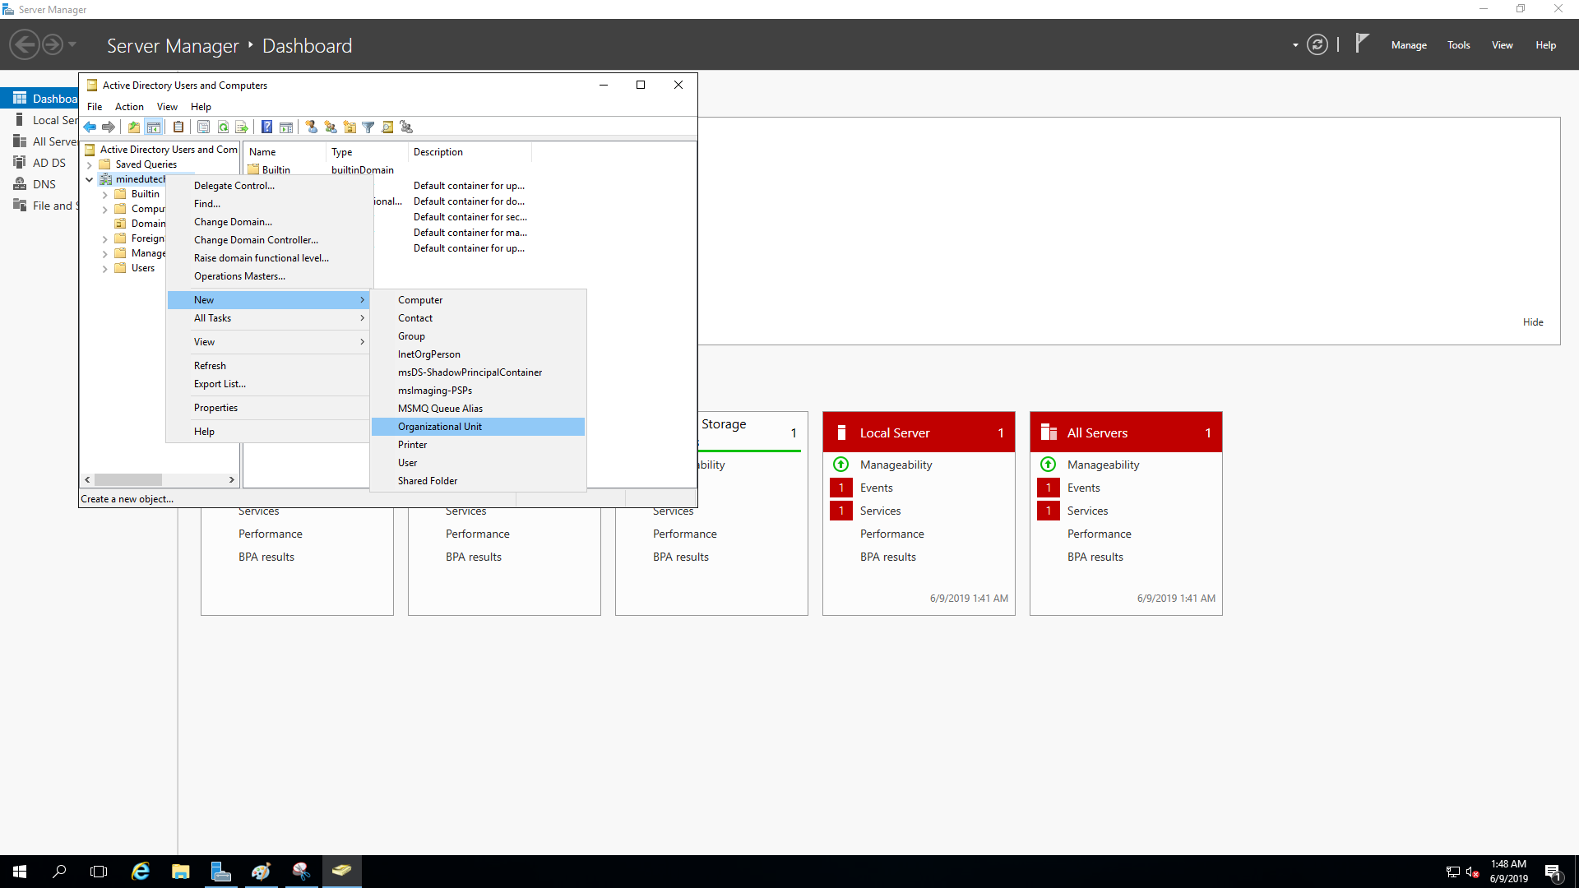Click Server Manager notifications flag icon
Viewport: 1579px width, 888px height.
(x=1362, y=43)
